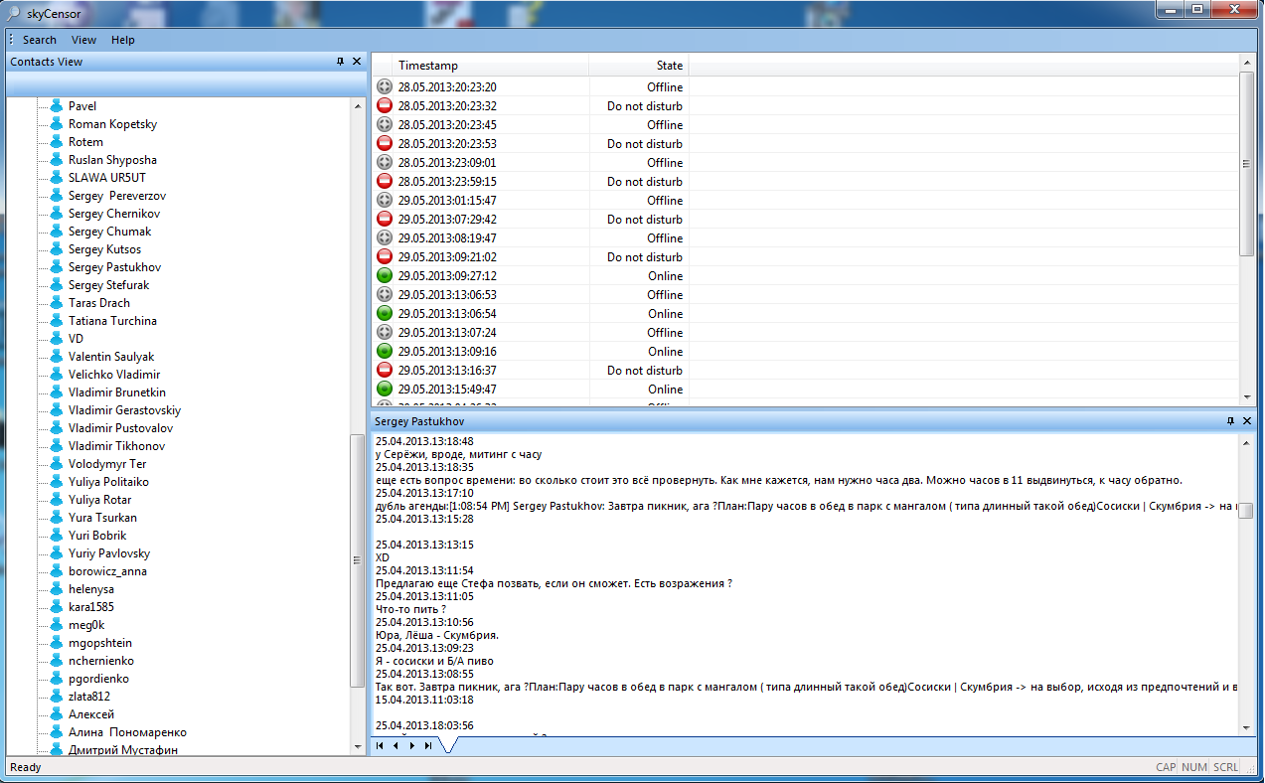This screenshot has height=783, width=1265.
Task: Select Yura Tsurkan contact
Action: point(102,518)
